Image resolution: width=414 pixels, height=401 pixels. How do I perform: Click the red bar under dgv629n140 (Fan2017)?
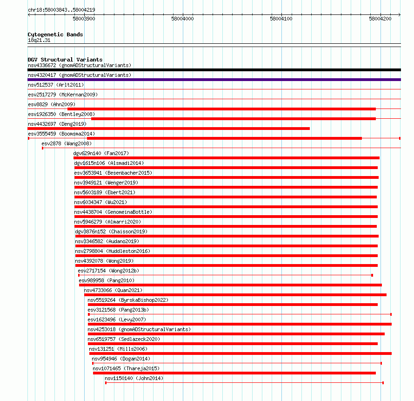[227, 158]
